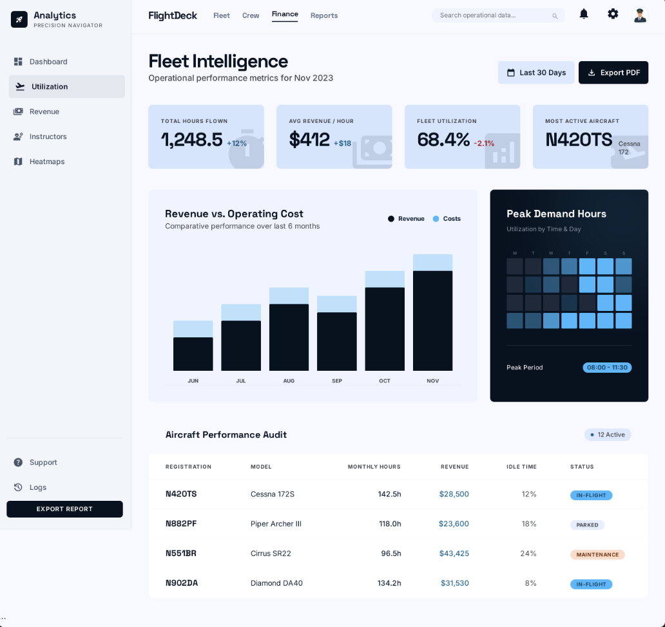Screen dimensions: 665x627
Task: Toggle the Revenue series in the chart legend
Action: [x=406, y=219]
